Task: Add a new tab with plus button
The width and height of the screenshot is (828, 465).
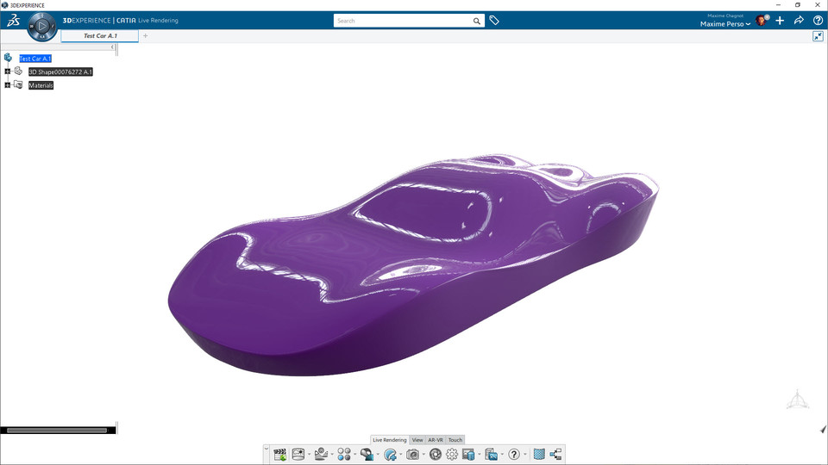Action: coord(145,36)
